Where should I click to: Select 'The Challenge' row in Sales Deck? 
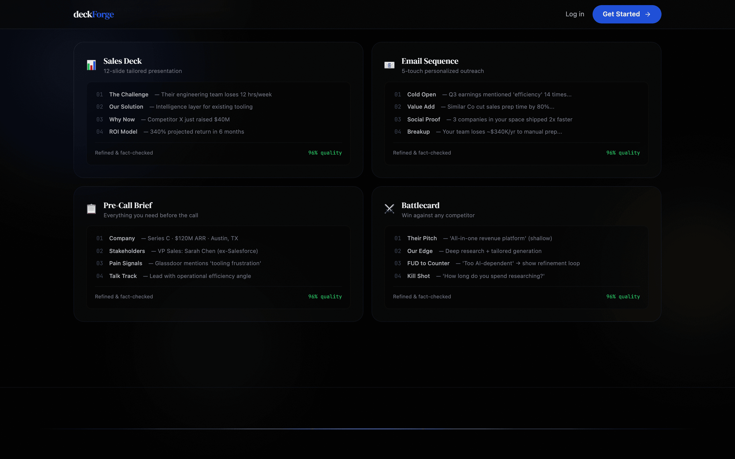tap(218, 94)
